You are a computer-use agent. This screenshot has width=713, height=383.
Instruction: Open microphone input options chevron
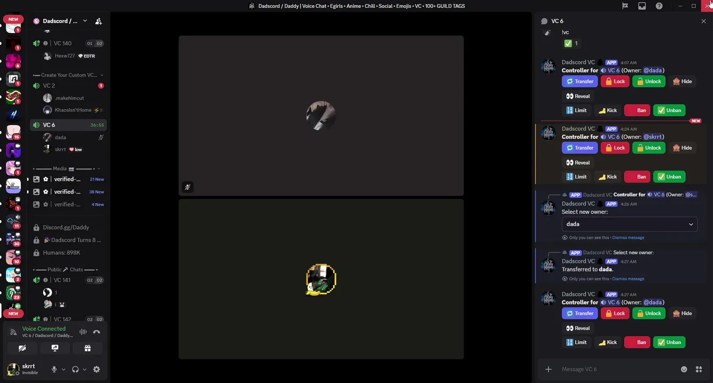[x=63, y=369]
